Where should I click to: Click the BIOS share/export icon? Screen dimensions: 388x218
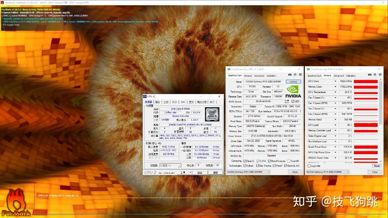coord(287,101)
